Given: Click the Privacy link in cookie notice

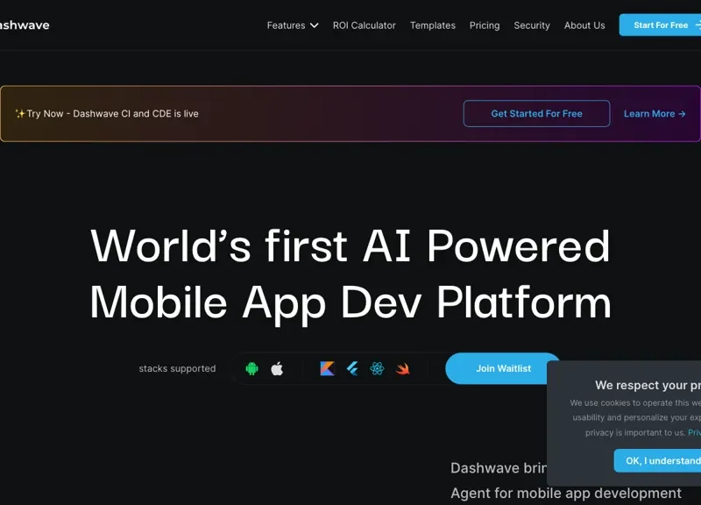Looking at the screenshot, I should pyautogui.click(x=694, y=432).
